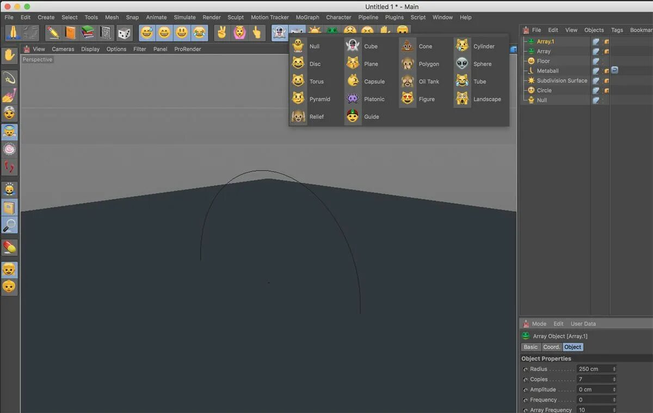
Task: Create a Cube primitive from the palette
Action: [362, 46]
